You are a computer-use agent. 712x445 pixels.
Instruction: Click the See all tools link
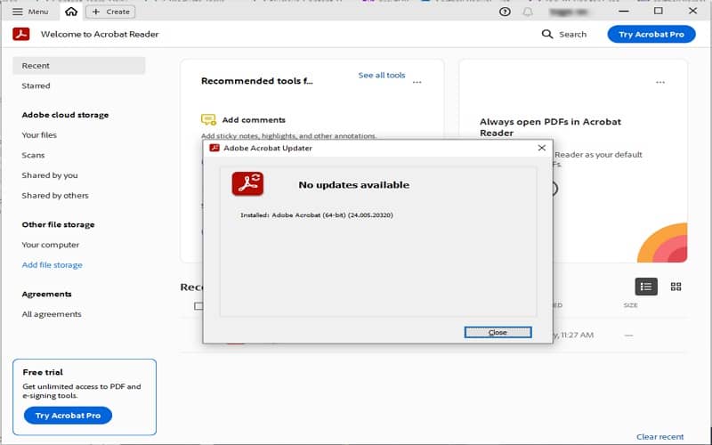(382, 76)
